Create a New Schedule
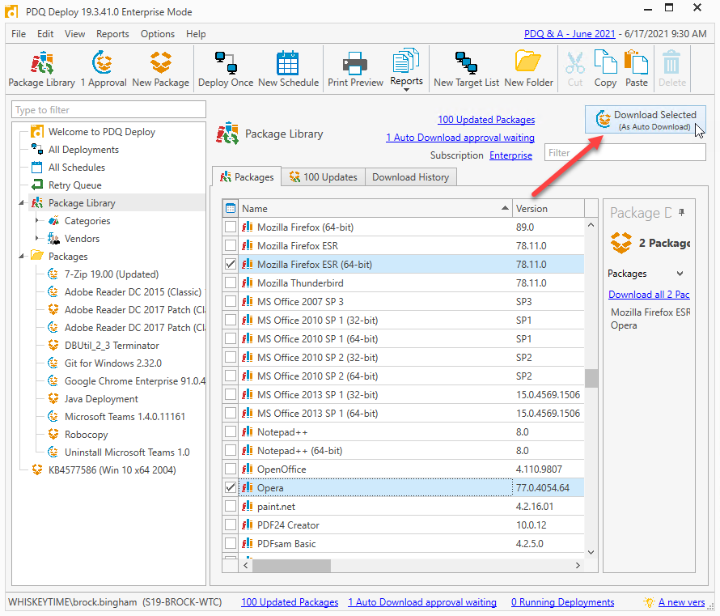Image resolution: width=720 pixels, height=616 pixels. click(x=288, y=69)
